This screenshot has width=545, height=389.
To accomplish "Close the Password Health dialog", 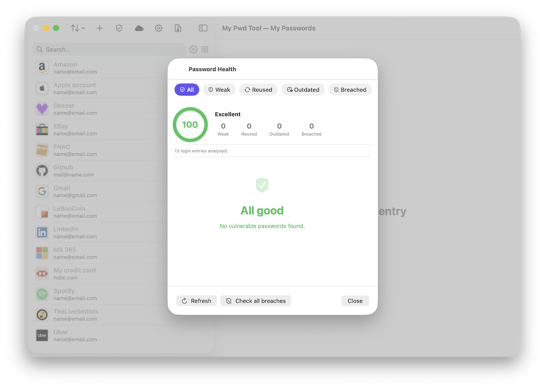I will click(x=355, y=301).
